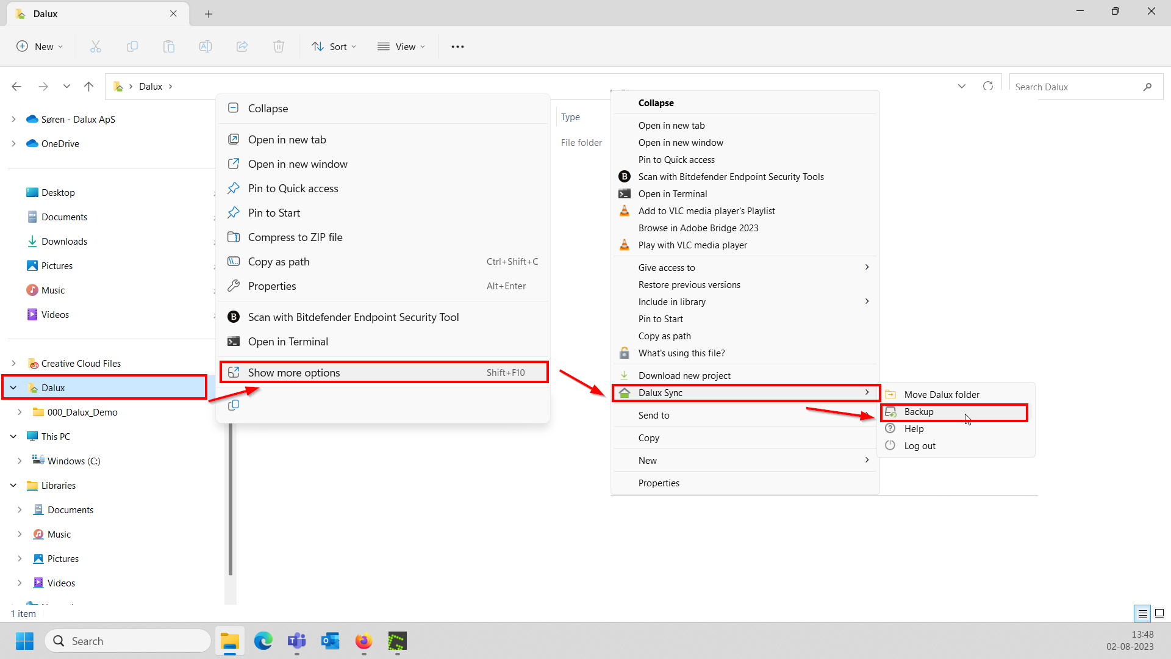Click the Refresh icon beside address bar
1171x659 pixels.
[988, 86]
